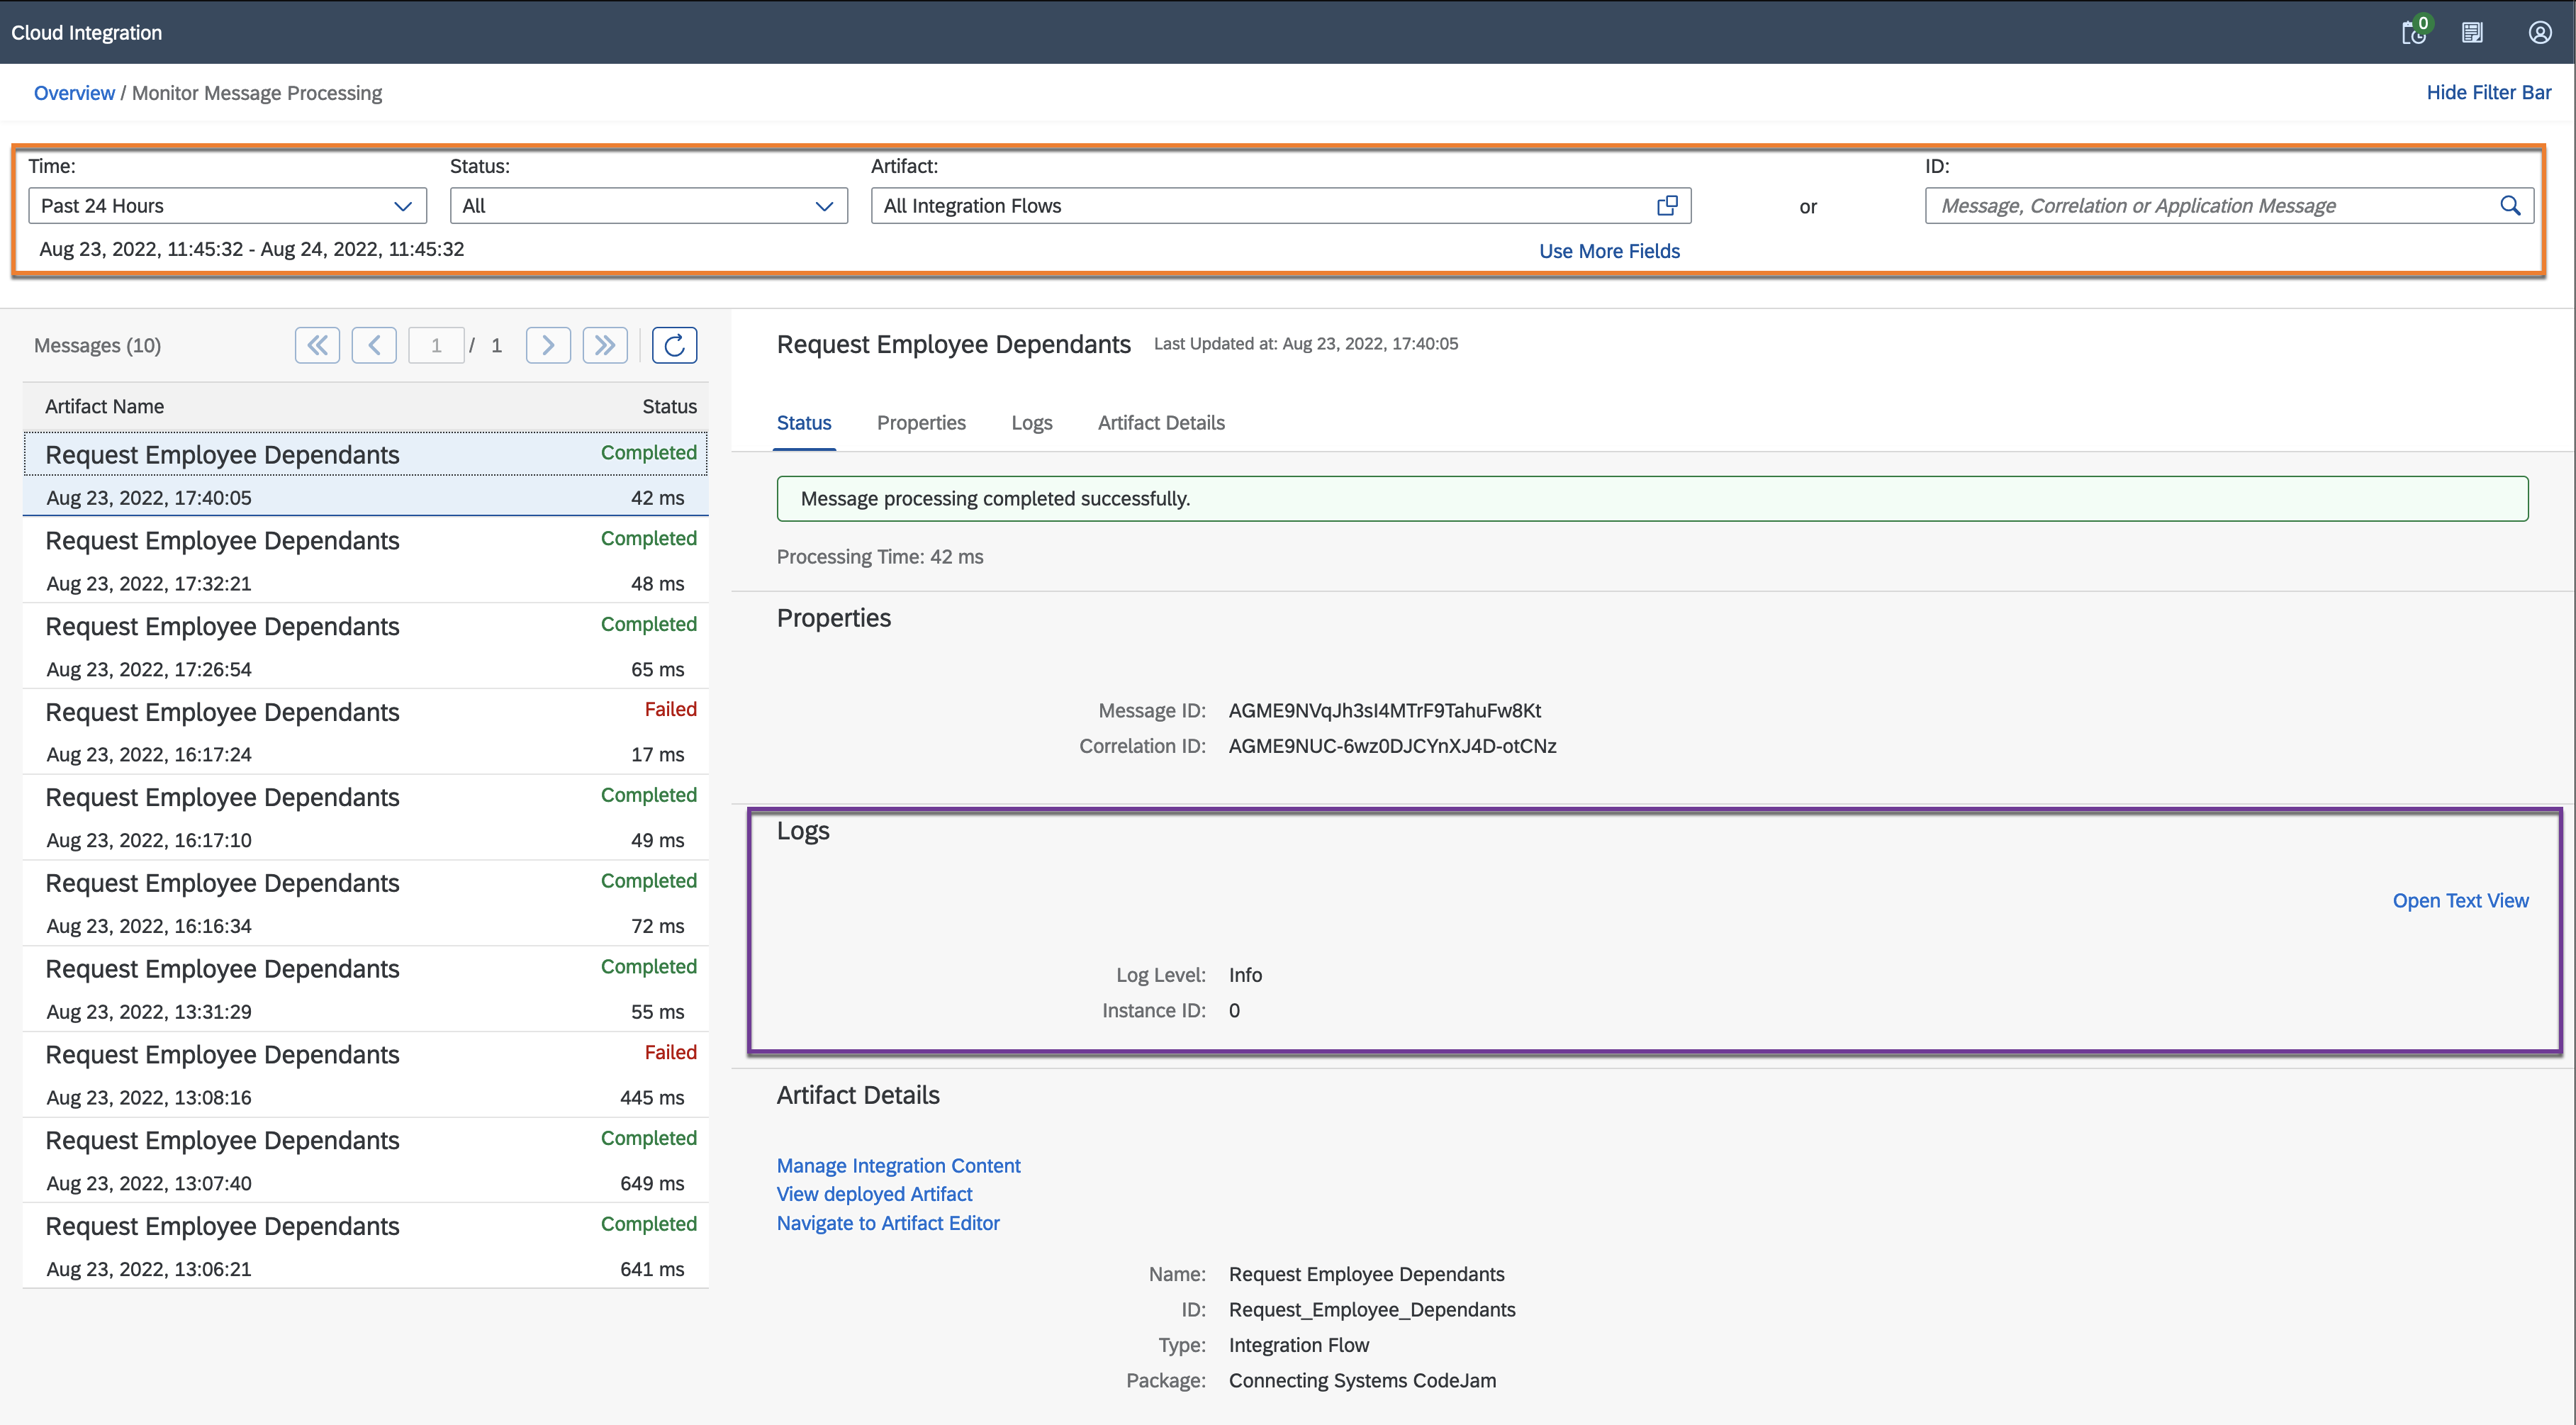Click Manage Integration Content link

click(x=898, y=1163)
